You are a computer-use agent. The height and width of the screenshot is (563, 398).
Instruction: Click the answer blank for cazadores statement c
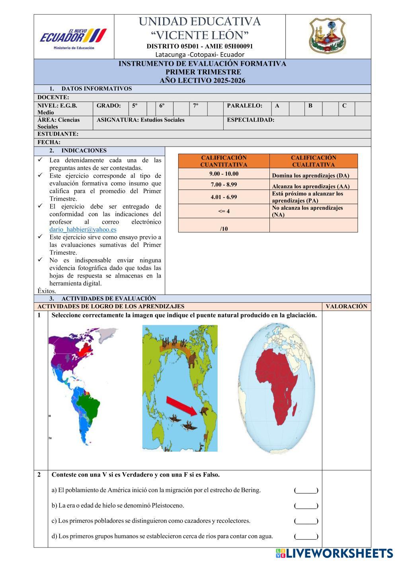pos(306,521)
